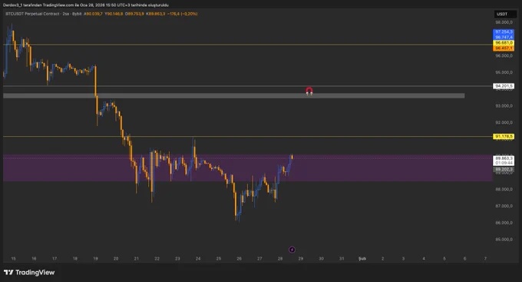Click the 92.000,0 price axis tick
Screen dimensions: 522x282
(x=504, y=123)
